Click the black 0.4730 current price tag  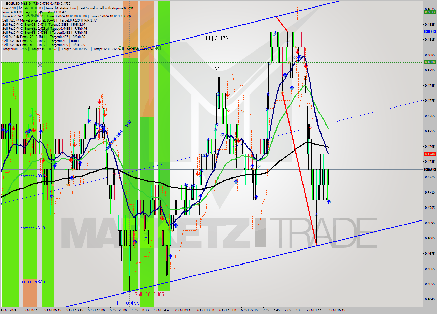tap(429, 169)
